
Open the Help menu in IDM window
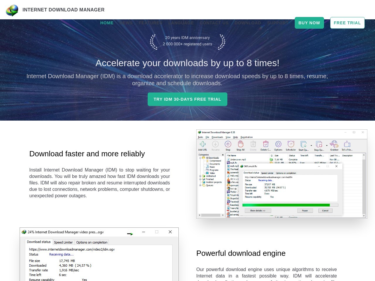pyautogui.click(x=236, y=137)
